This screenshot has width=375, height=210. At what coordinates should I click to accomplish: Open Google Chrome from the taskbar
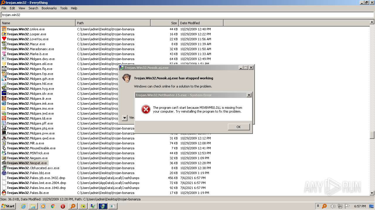[53, 206]
